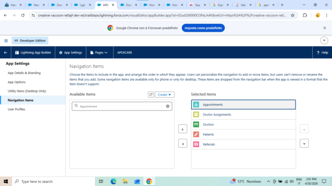Click the address bar URL
Screen dimensions: 332x186
pyautogui.click(x=162, y=15)
